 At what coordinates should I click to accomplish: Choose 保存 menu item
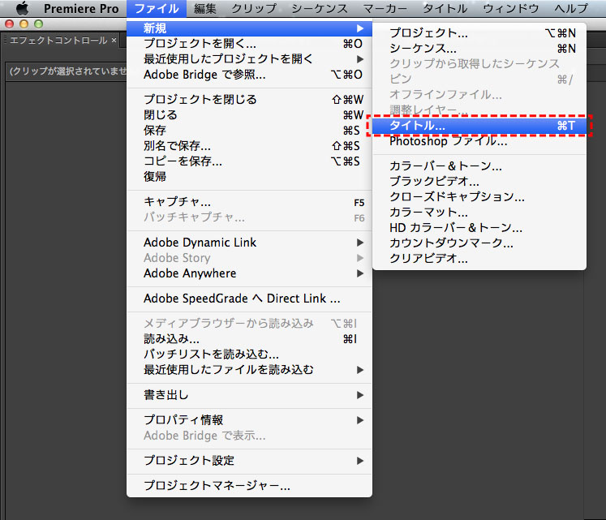(x=249, y=131)
